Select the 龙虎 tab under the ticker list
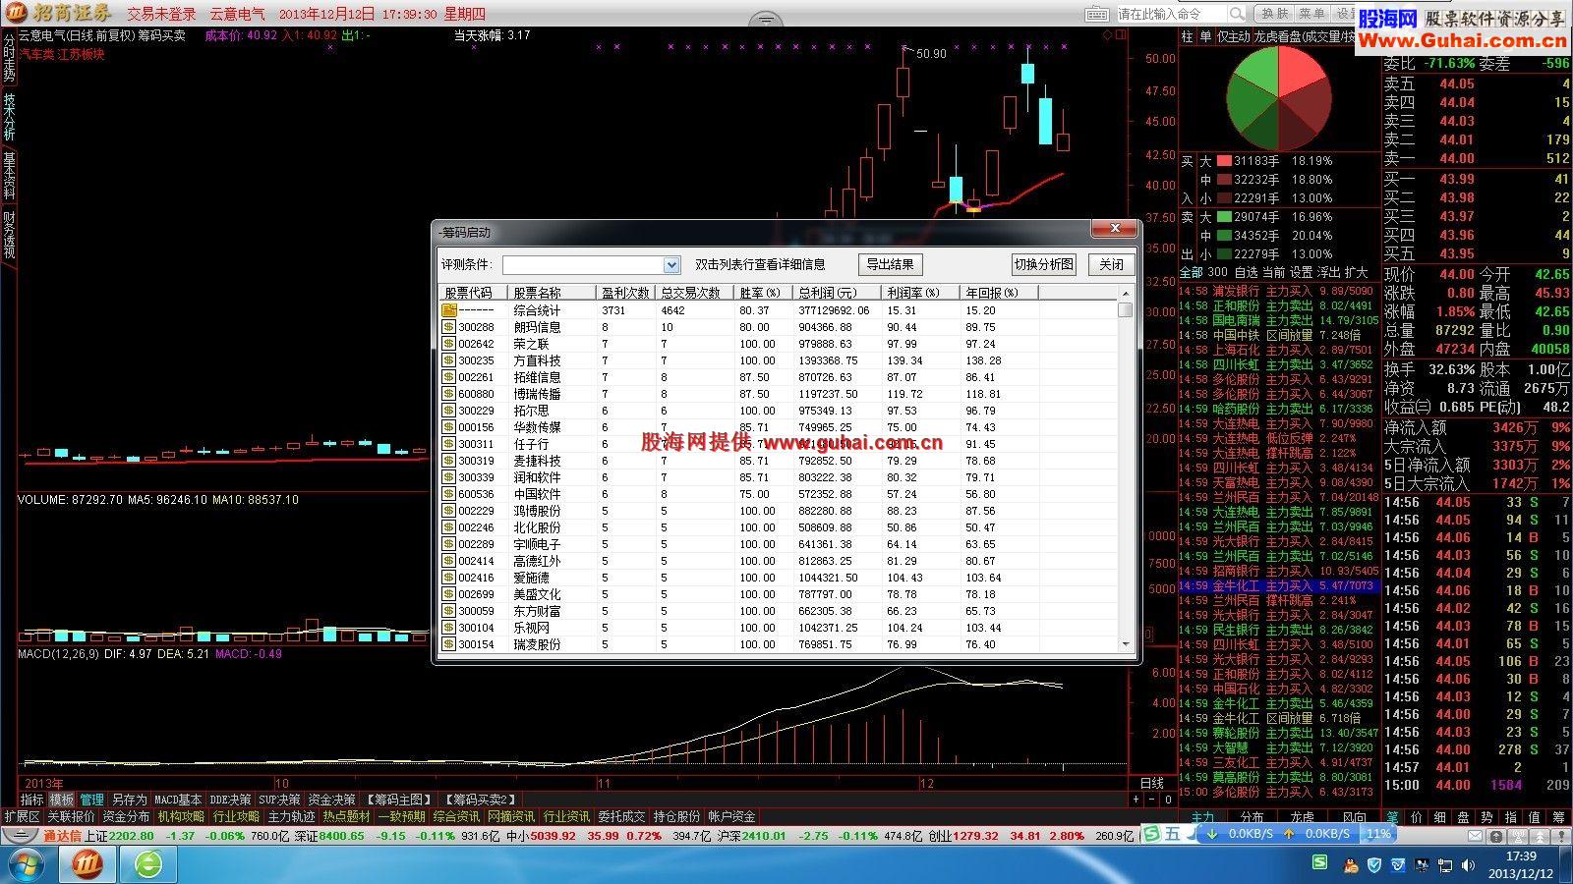 coord(1302,816)
